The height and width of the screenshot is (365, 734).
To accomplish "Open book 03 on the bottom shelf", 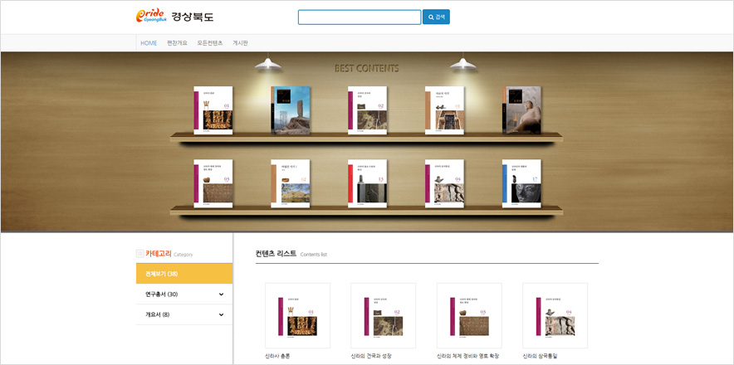I will tap(213, 183).
